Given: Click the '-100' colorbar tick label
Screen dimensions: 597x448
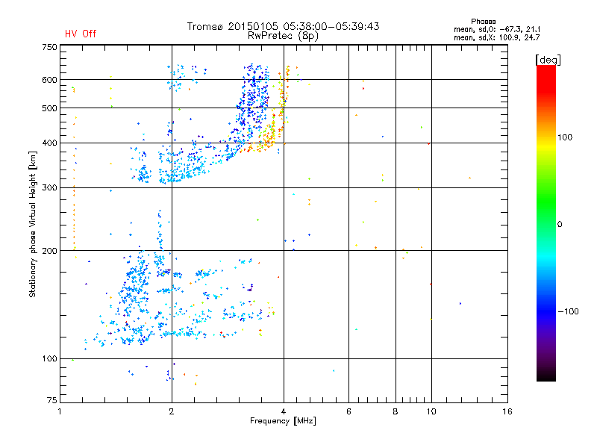Looking at the screenshot, I should coord(569,311).
